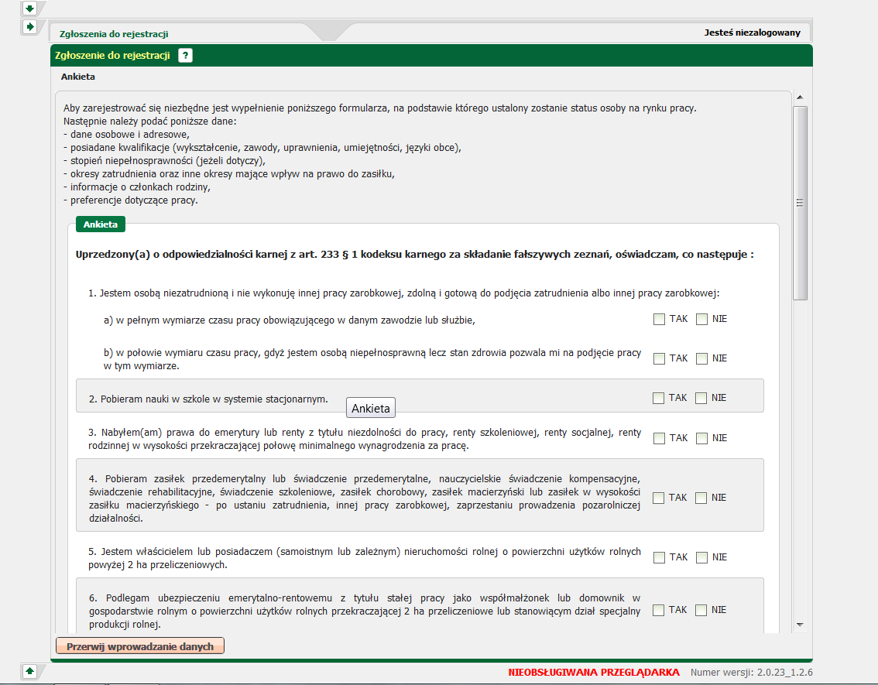
Task: Click the Ankieta heading below the header
Action: point(78,77)
